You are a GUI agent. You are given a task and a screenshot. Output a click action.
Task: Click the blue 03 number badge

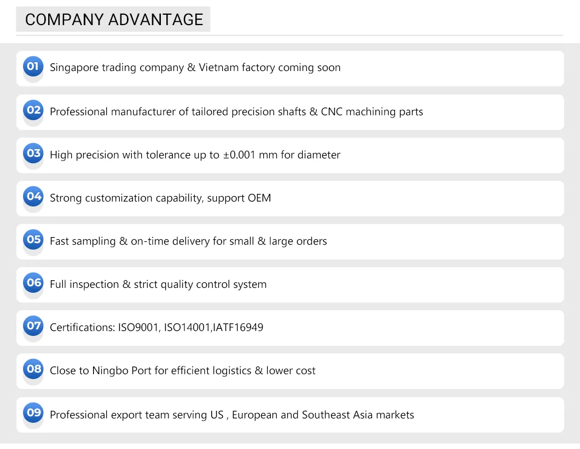33,153
